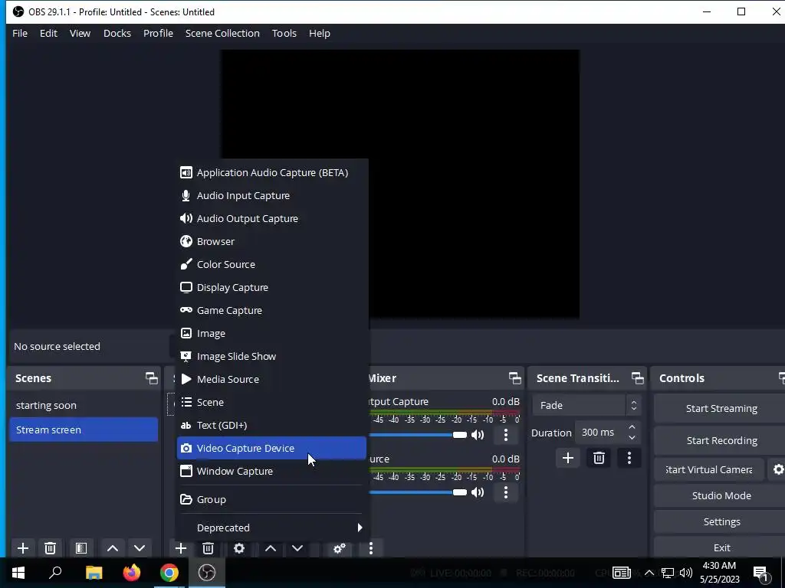This screenshot has height=588, width=785.
Task: Select Media Source entry
Action: 271,380
